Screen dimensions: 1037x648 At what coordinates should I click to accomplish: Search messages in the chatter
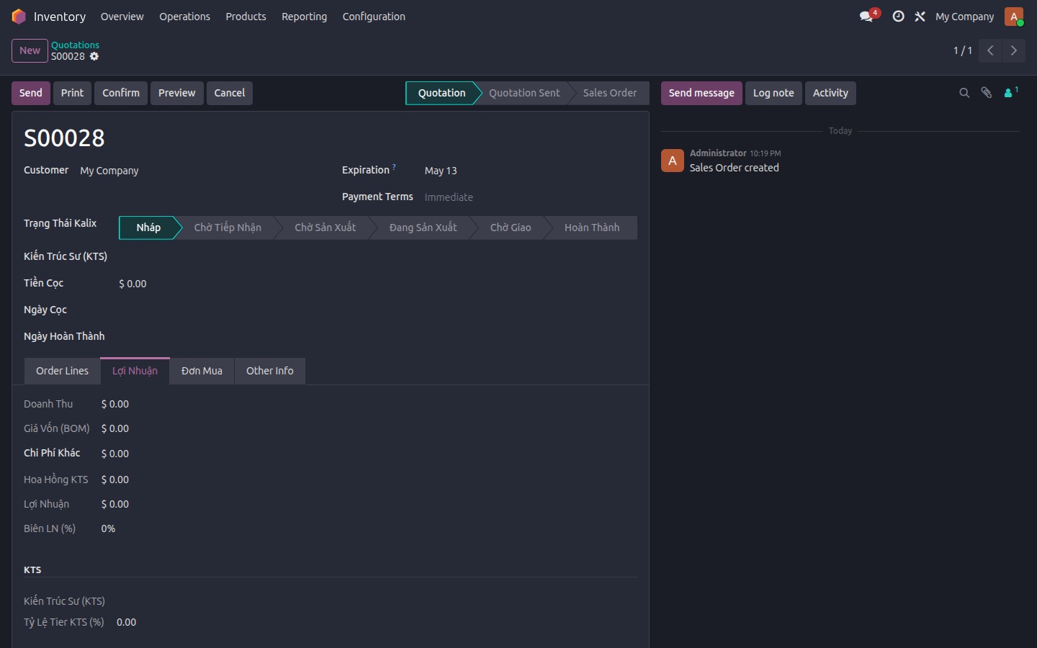click(x=964, y=93)
